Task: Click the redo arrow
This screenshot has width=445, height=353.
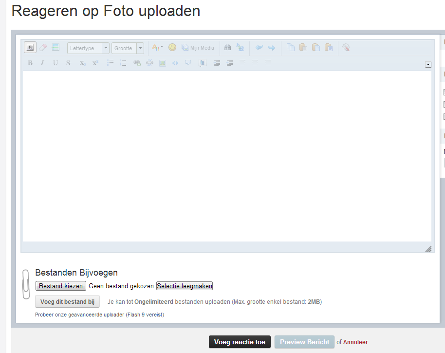Action: (272, 47)
